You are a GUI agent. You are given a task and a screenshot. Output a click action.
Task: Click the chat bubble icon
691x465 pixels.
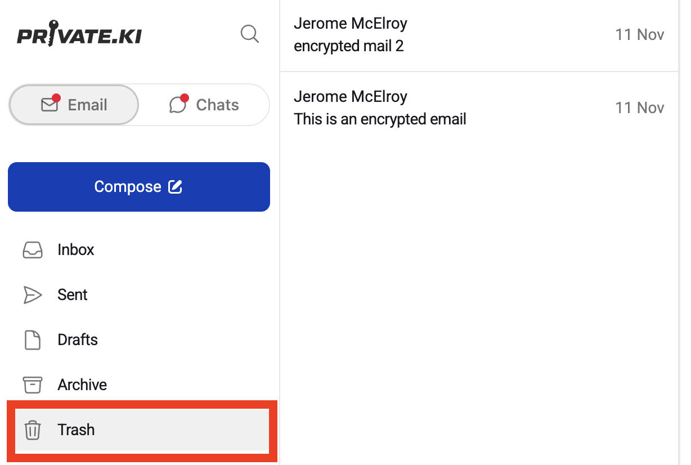click(x=178, y=104)
